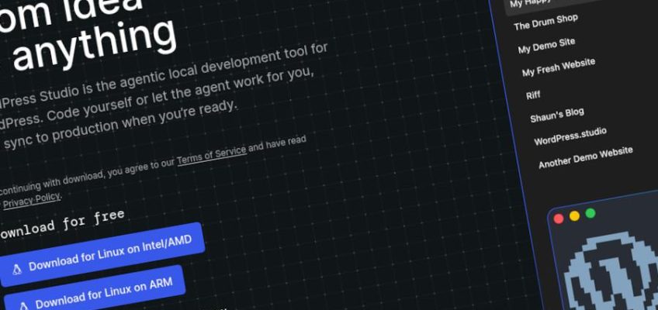The image size is (658, 310).
Task: Click the red close dot of preview window
Action: (x=559, y=219)
